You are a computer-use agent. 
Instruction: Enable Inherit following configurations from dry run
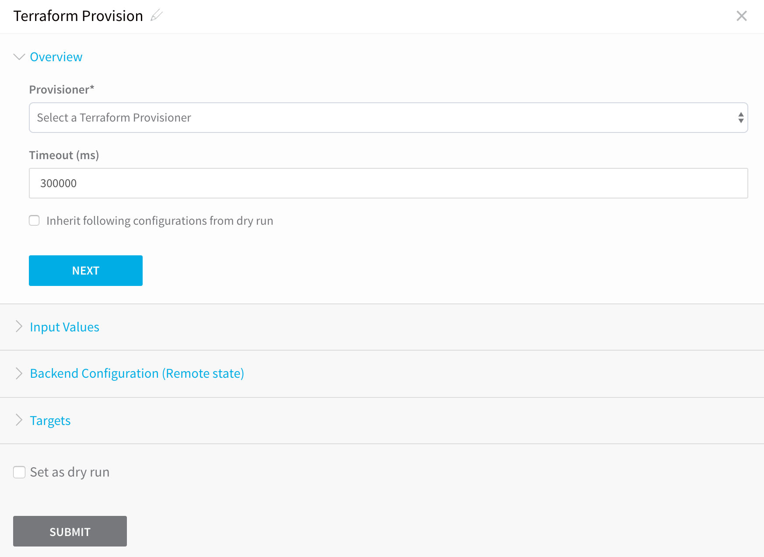coord(34,220)
